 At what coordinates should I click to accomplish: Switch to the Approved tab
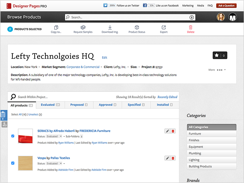click(108, 105)
